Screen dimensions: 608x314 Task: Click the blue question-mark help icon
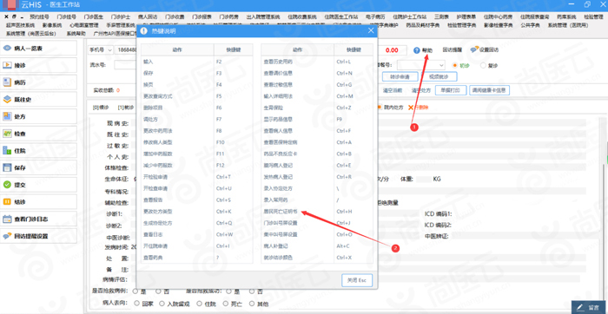[x=417, y=50]
